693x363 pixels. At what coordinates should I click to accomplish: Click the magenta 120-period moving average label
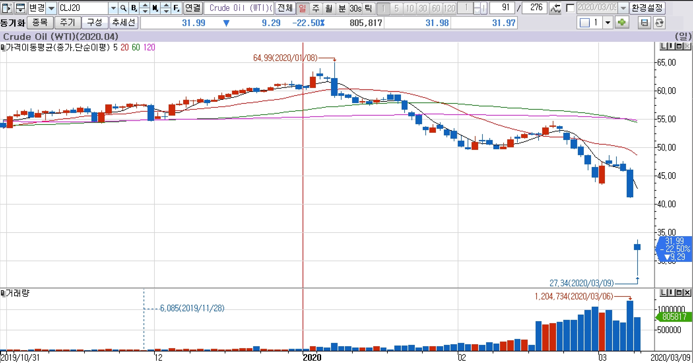[149, 47]
